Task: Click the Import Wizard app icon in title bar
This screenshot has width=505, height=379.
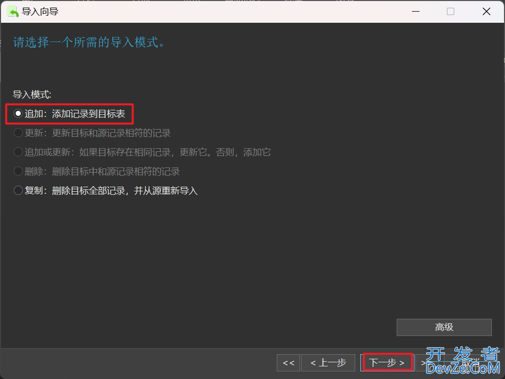Action: tap(13, 12)
